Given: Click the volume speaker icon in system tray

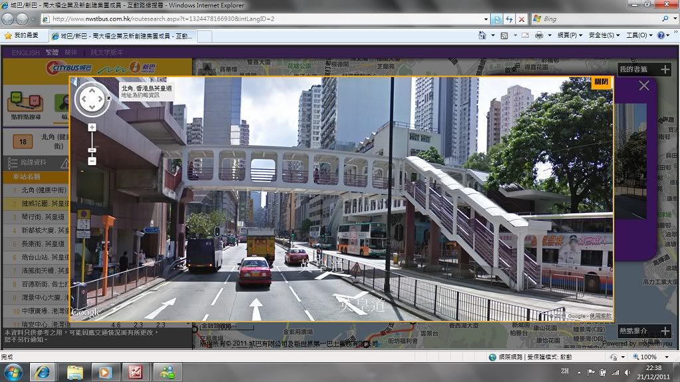Looking at the screenshot, I should tap(627, 373).
